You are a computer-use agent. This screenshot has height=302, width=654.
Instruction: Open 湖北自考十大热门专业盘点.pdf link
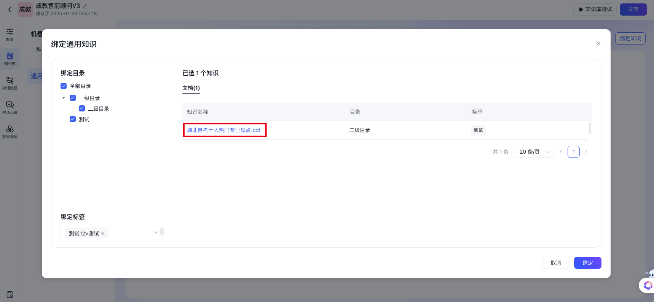(224, 130)
